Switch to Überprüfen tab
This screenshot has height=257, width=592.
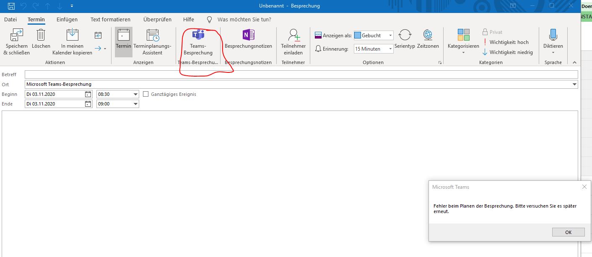[157, 20]
